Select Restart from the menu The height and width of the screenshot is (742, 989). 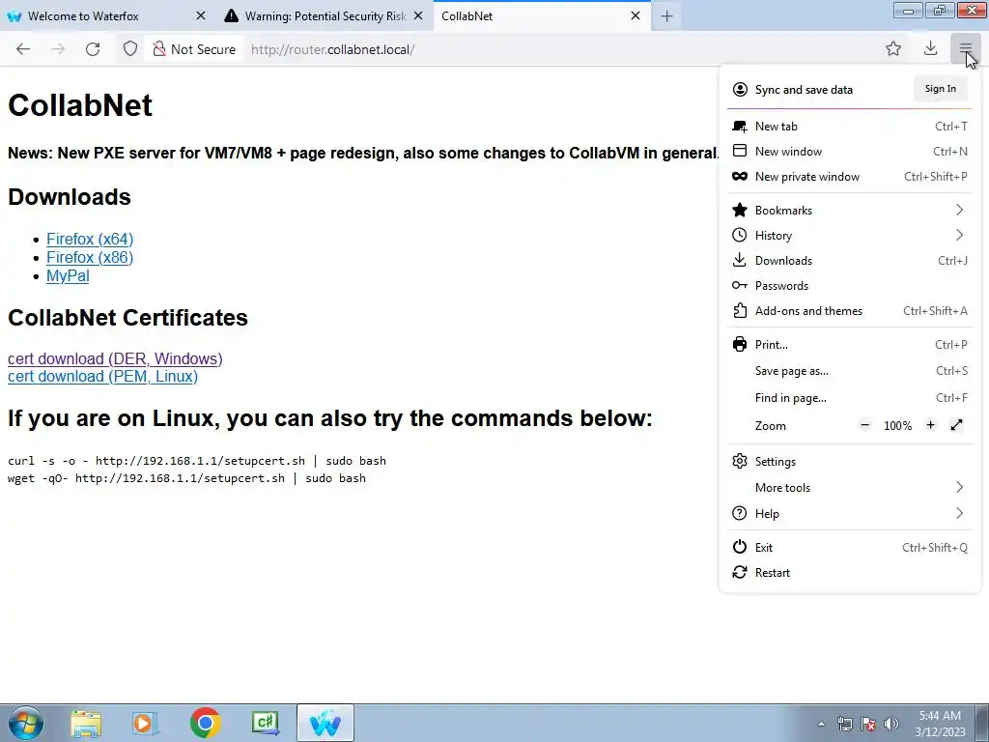(x=850, y=573)
